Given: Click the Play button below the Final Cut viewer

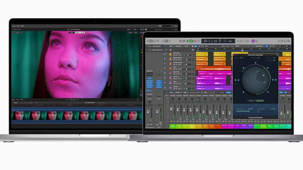Looking at the screenshot, I should click(66, 100).
